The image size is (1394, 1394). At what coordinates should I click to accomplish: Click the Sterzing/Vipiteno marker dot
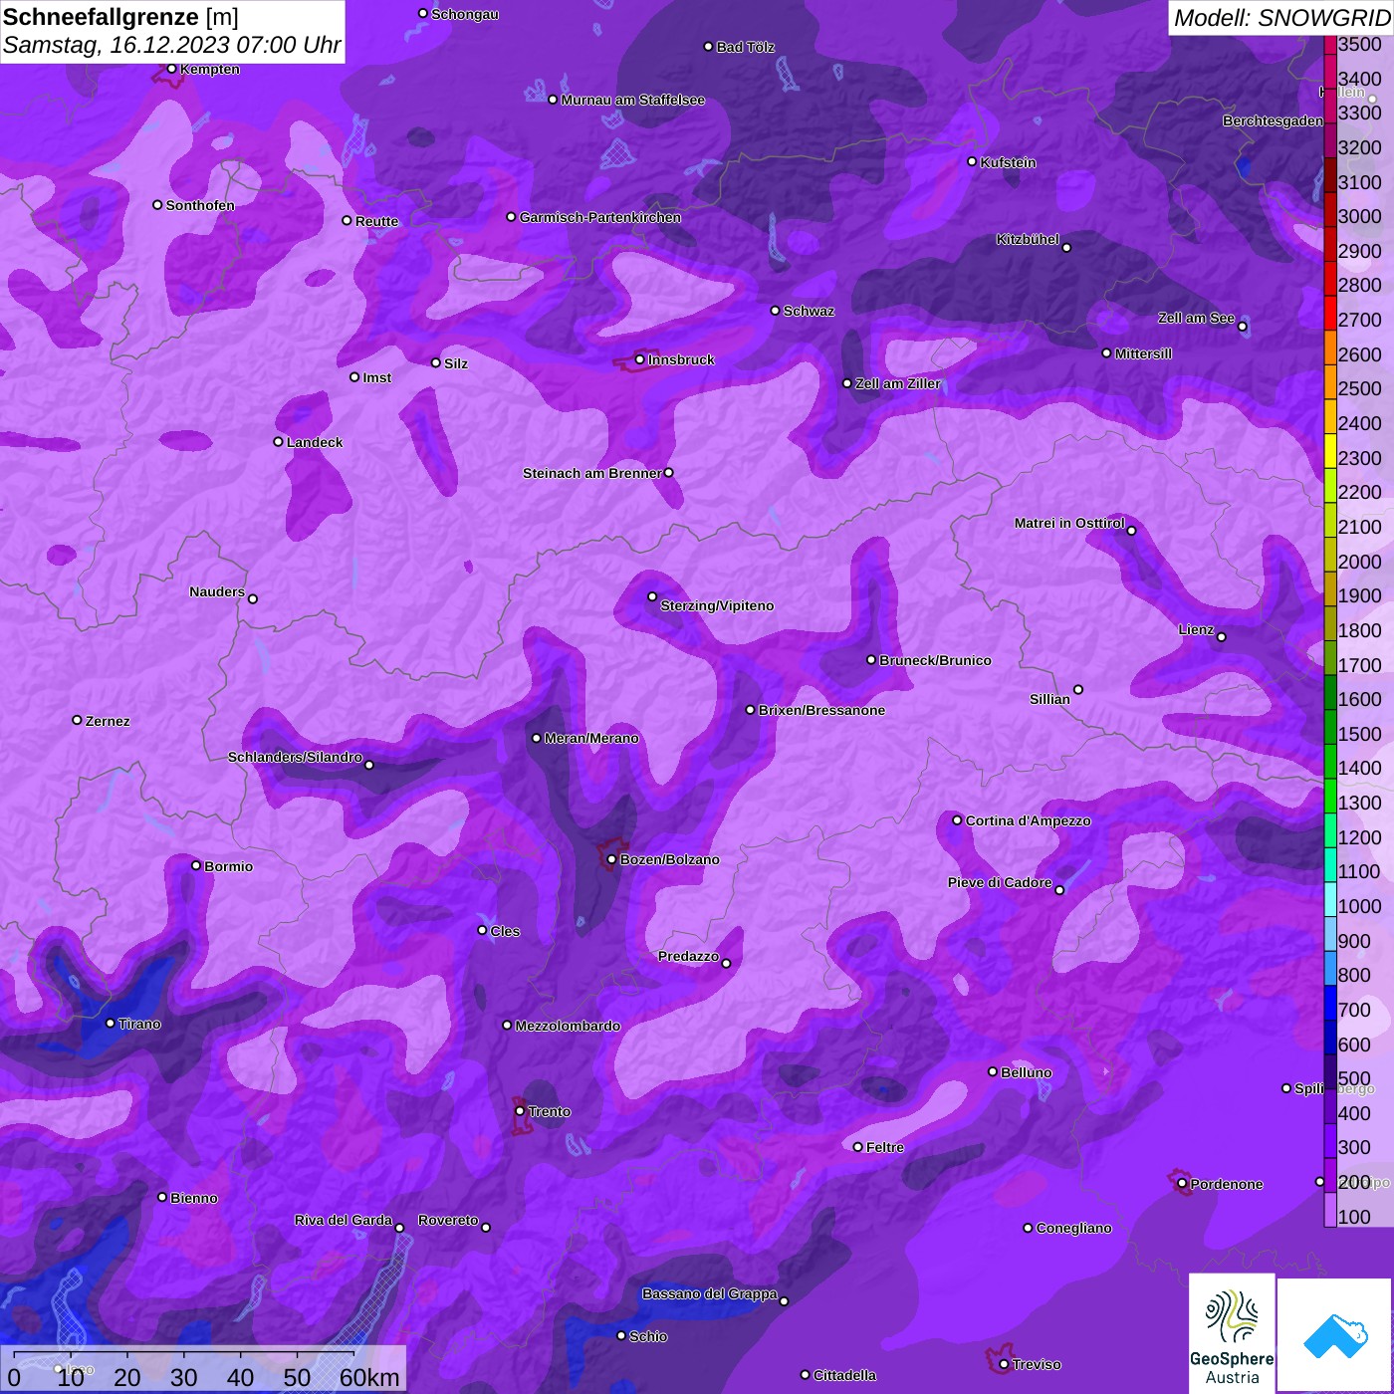click(x=653, y=596)
